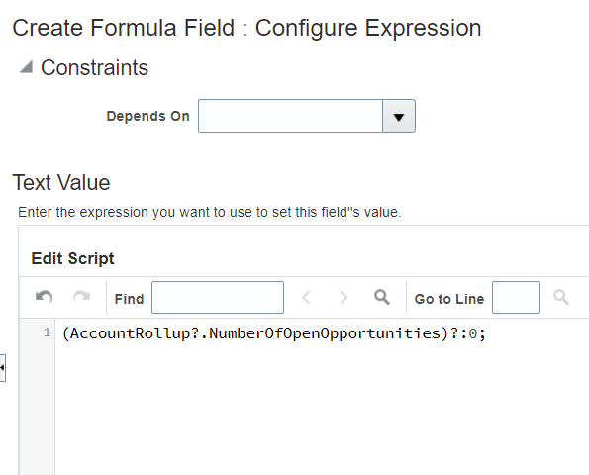Screen dimensions: 589x475
Task: Focus the Depends On combo box field
Action: (290, 116)
